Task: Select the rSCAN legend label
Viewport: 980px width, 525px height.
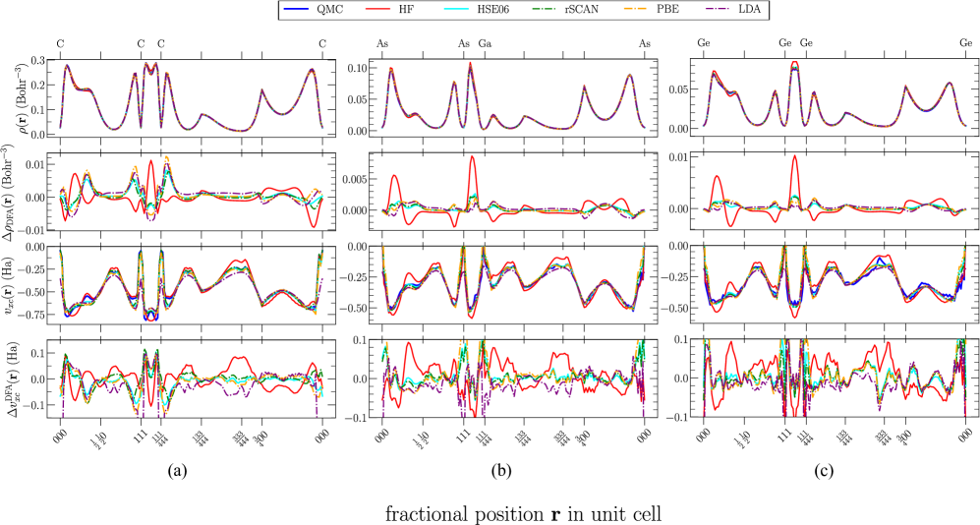Action: point(581,10)
